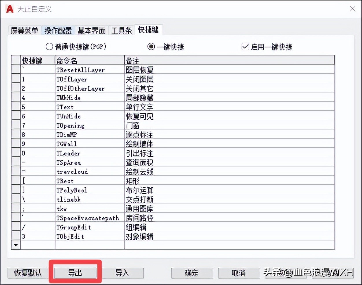Click the 命令名 column header
Screen dimensions: 362x285
tap(90, 60)
